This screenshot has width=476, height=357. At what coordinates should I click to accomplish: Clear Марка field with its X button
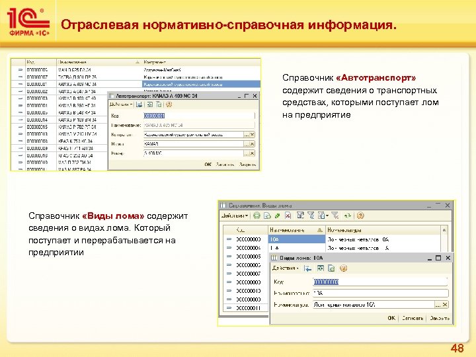coord(252,144)
